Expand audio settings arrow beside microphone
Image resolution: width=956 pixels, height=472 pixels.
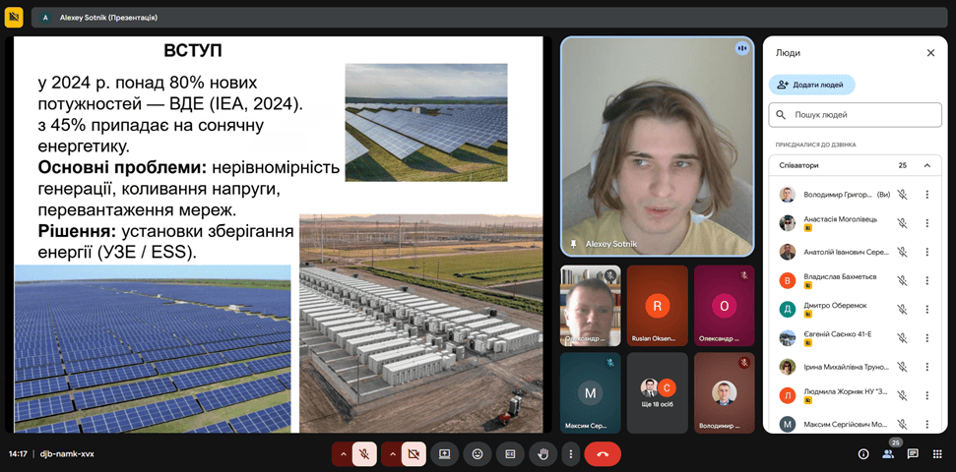coord(343,453)
